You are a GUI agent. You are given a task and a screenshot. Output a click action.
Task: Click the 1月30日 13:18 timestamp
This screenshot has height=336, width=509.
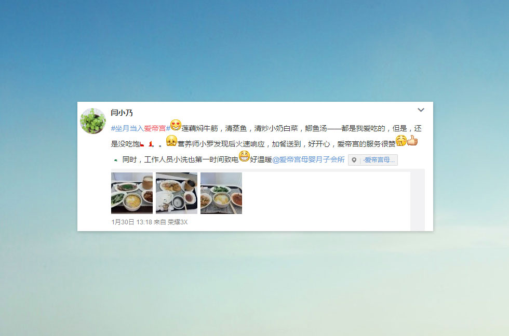(x=132, y=222)
